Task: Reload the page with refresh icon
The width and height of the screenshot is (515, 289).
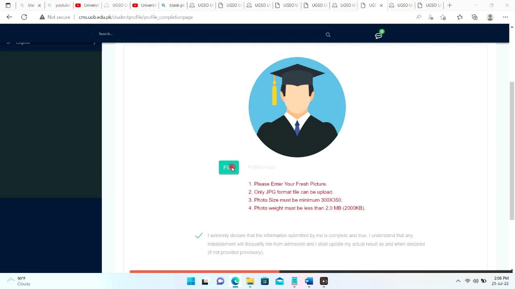Action: click(24, 17)
